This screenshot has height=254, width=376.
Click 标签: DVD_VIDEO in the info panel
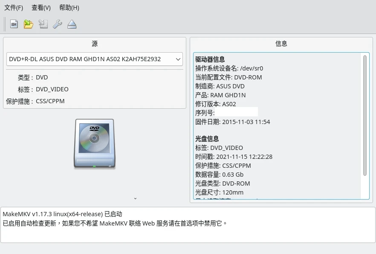219,148
